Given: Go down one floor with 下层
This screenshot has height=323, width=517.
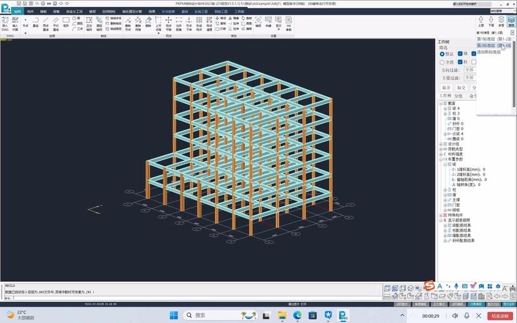Looking at the screenshot, I should pos(491,21).
